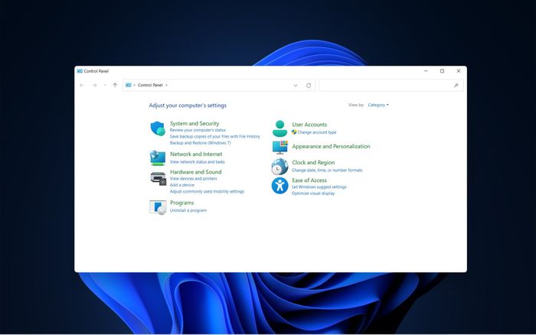Screen dimensions: 536x335
Task: Open Network and Internet heading link
Action: point(196,154)
